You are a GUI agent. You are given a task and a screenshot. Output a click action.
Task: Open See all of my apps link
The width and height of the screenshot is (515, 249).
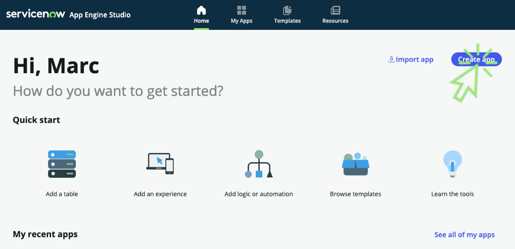pyautogui.click(x=465, y=235)
